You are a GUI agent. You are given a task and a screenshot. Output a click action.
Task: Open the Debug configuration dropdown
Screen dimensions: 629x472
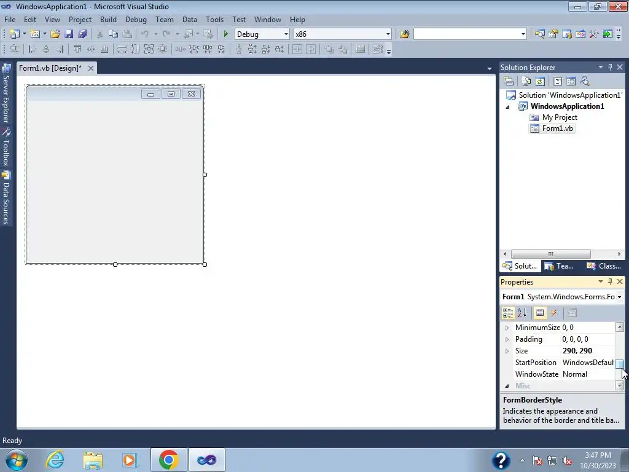pyautogui.click(x=286, y=34)
